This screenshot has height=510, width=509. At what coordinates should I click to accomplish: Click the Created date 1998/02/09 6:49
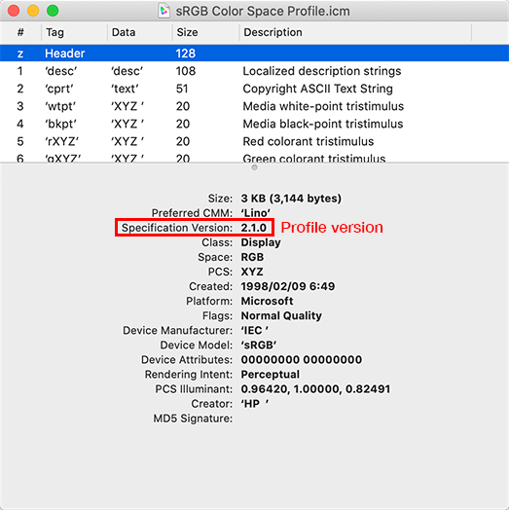pos(288,286)
